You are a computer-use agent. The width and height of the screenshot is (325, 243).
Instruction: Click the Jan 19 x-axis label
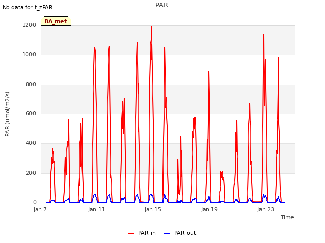(209, 209)
